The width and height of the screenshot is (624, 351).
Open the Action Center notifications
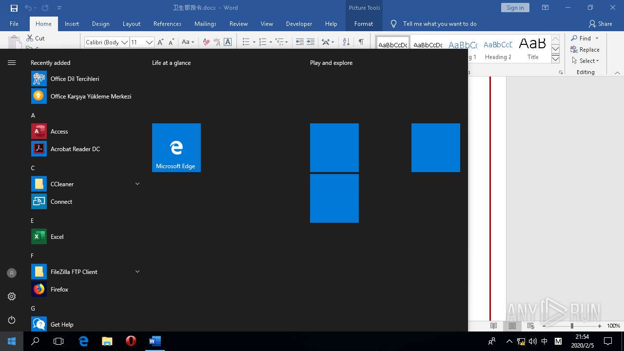pyautogui.click(x=608, y=341)
